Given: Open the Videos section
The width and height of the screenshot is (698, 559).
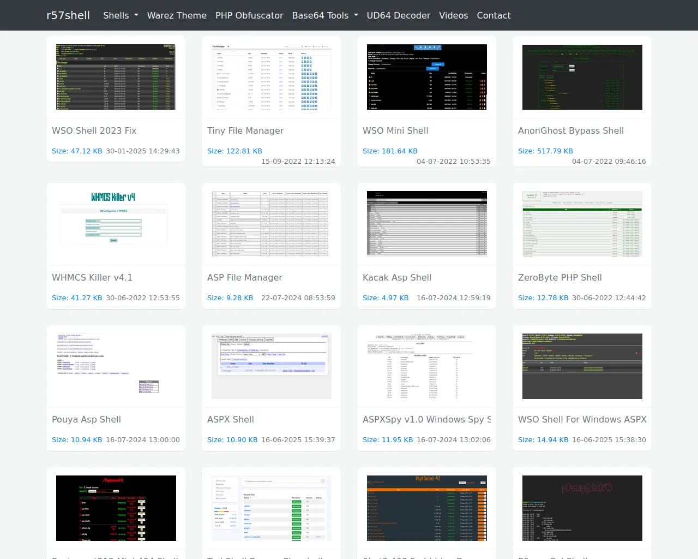Looking at the screenshot, I should point(454,15).
